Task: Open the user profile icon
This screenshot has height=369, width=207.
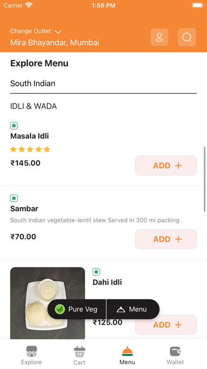Action: [x=159, y=37]
